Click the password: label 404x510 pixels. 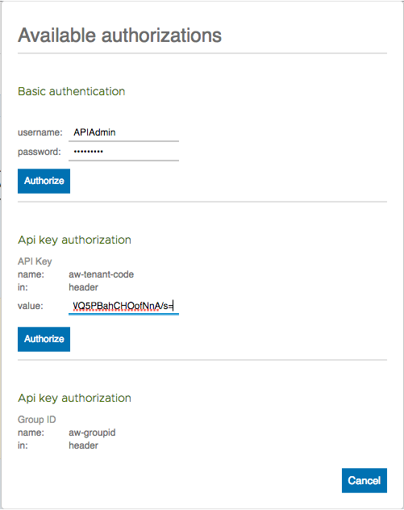click(x=40, y=152)
